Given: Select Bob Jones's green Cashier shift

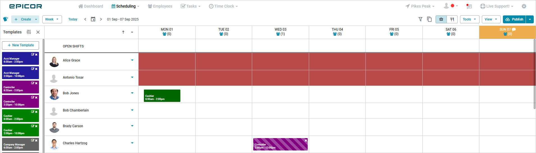Looking at the screenshot, I should click(162, 96).
